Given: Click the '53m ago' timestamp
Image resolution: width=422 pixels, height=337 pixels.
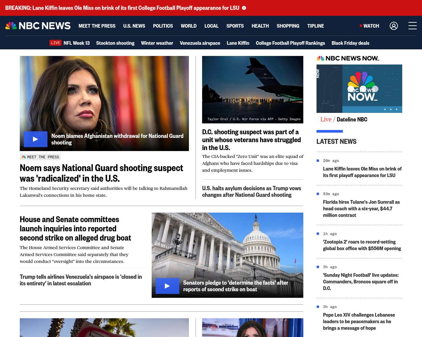Looking at the screenshot, I should (x=331, y=194).
